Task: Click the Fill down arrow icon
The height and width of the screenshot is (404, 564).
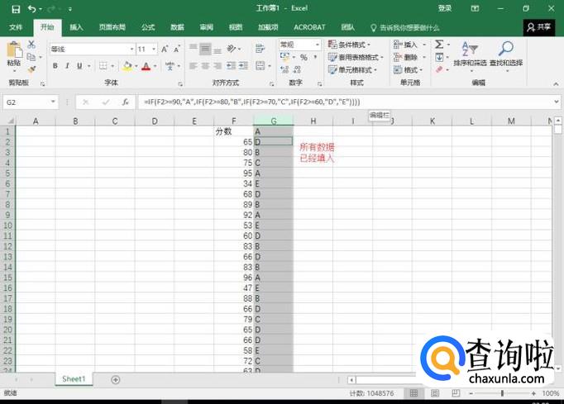Action: 439,57
